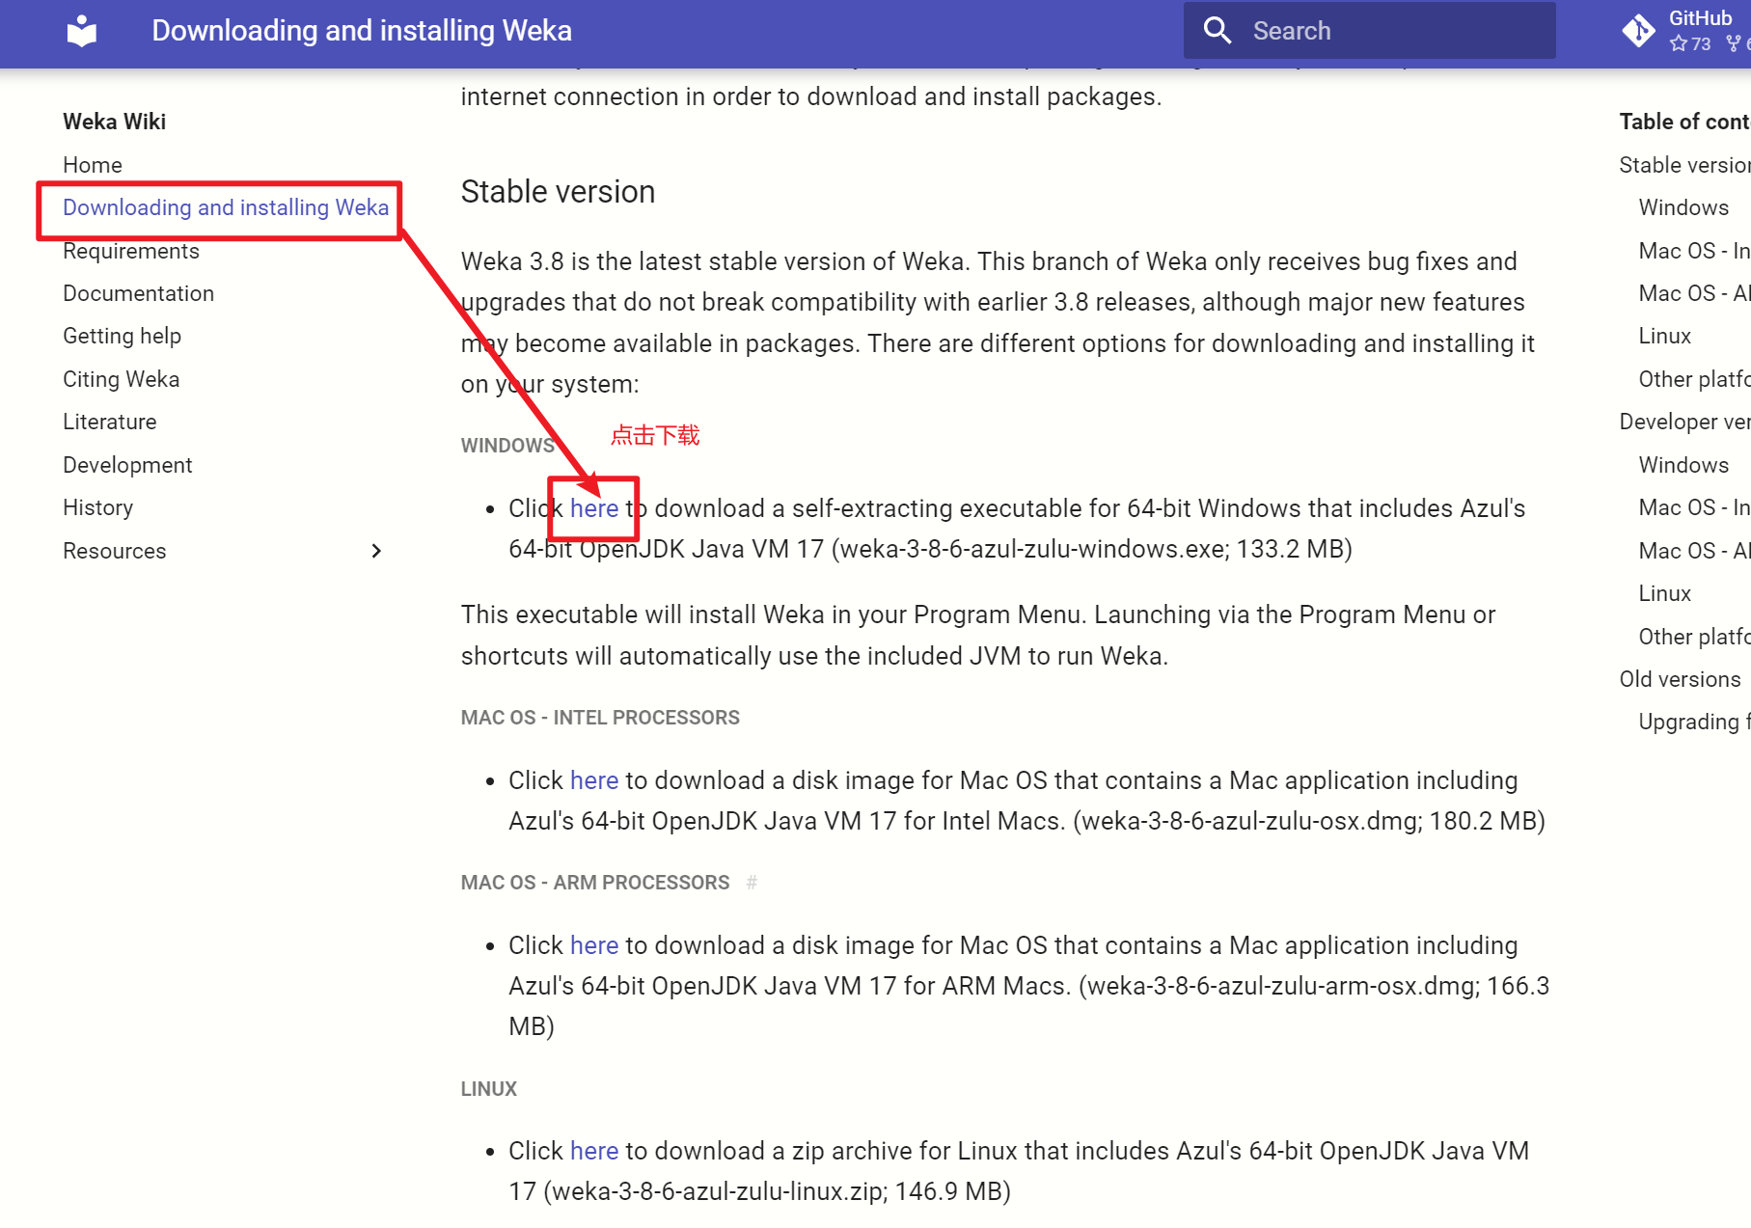The image size is (1751, 1228).
Task: Open Getting help in the sidebar
Action: [122, 336]
